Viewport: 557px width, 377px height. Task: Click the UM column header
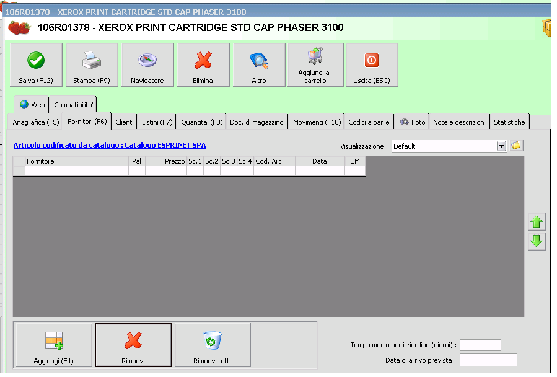[x=355, y=161]
